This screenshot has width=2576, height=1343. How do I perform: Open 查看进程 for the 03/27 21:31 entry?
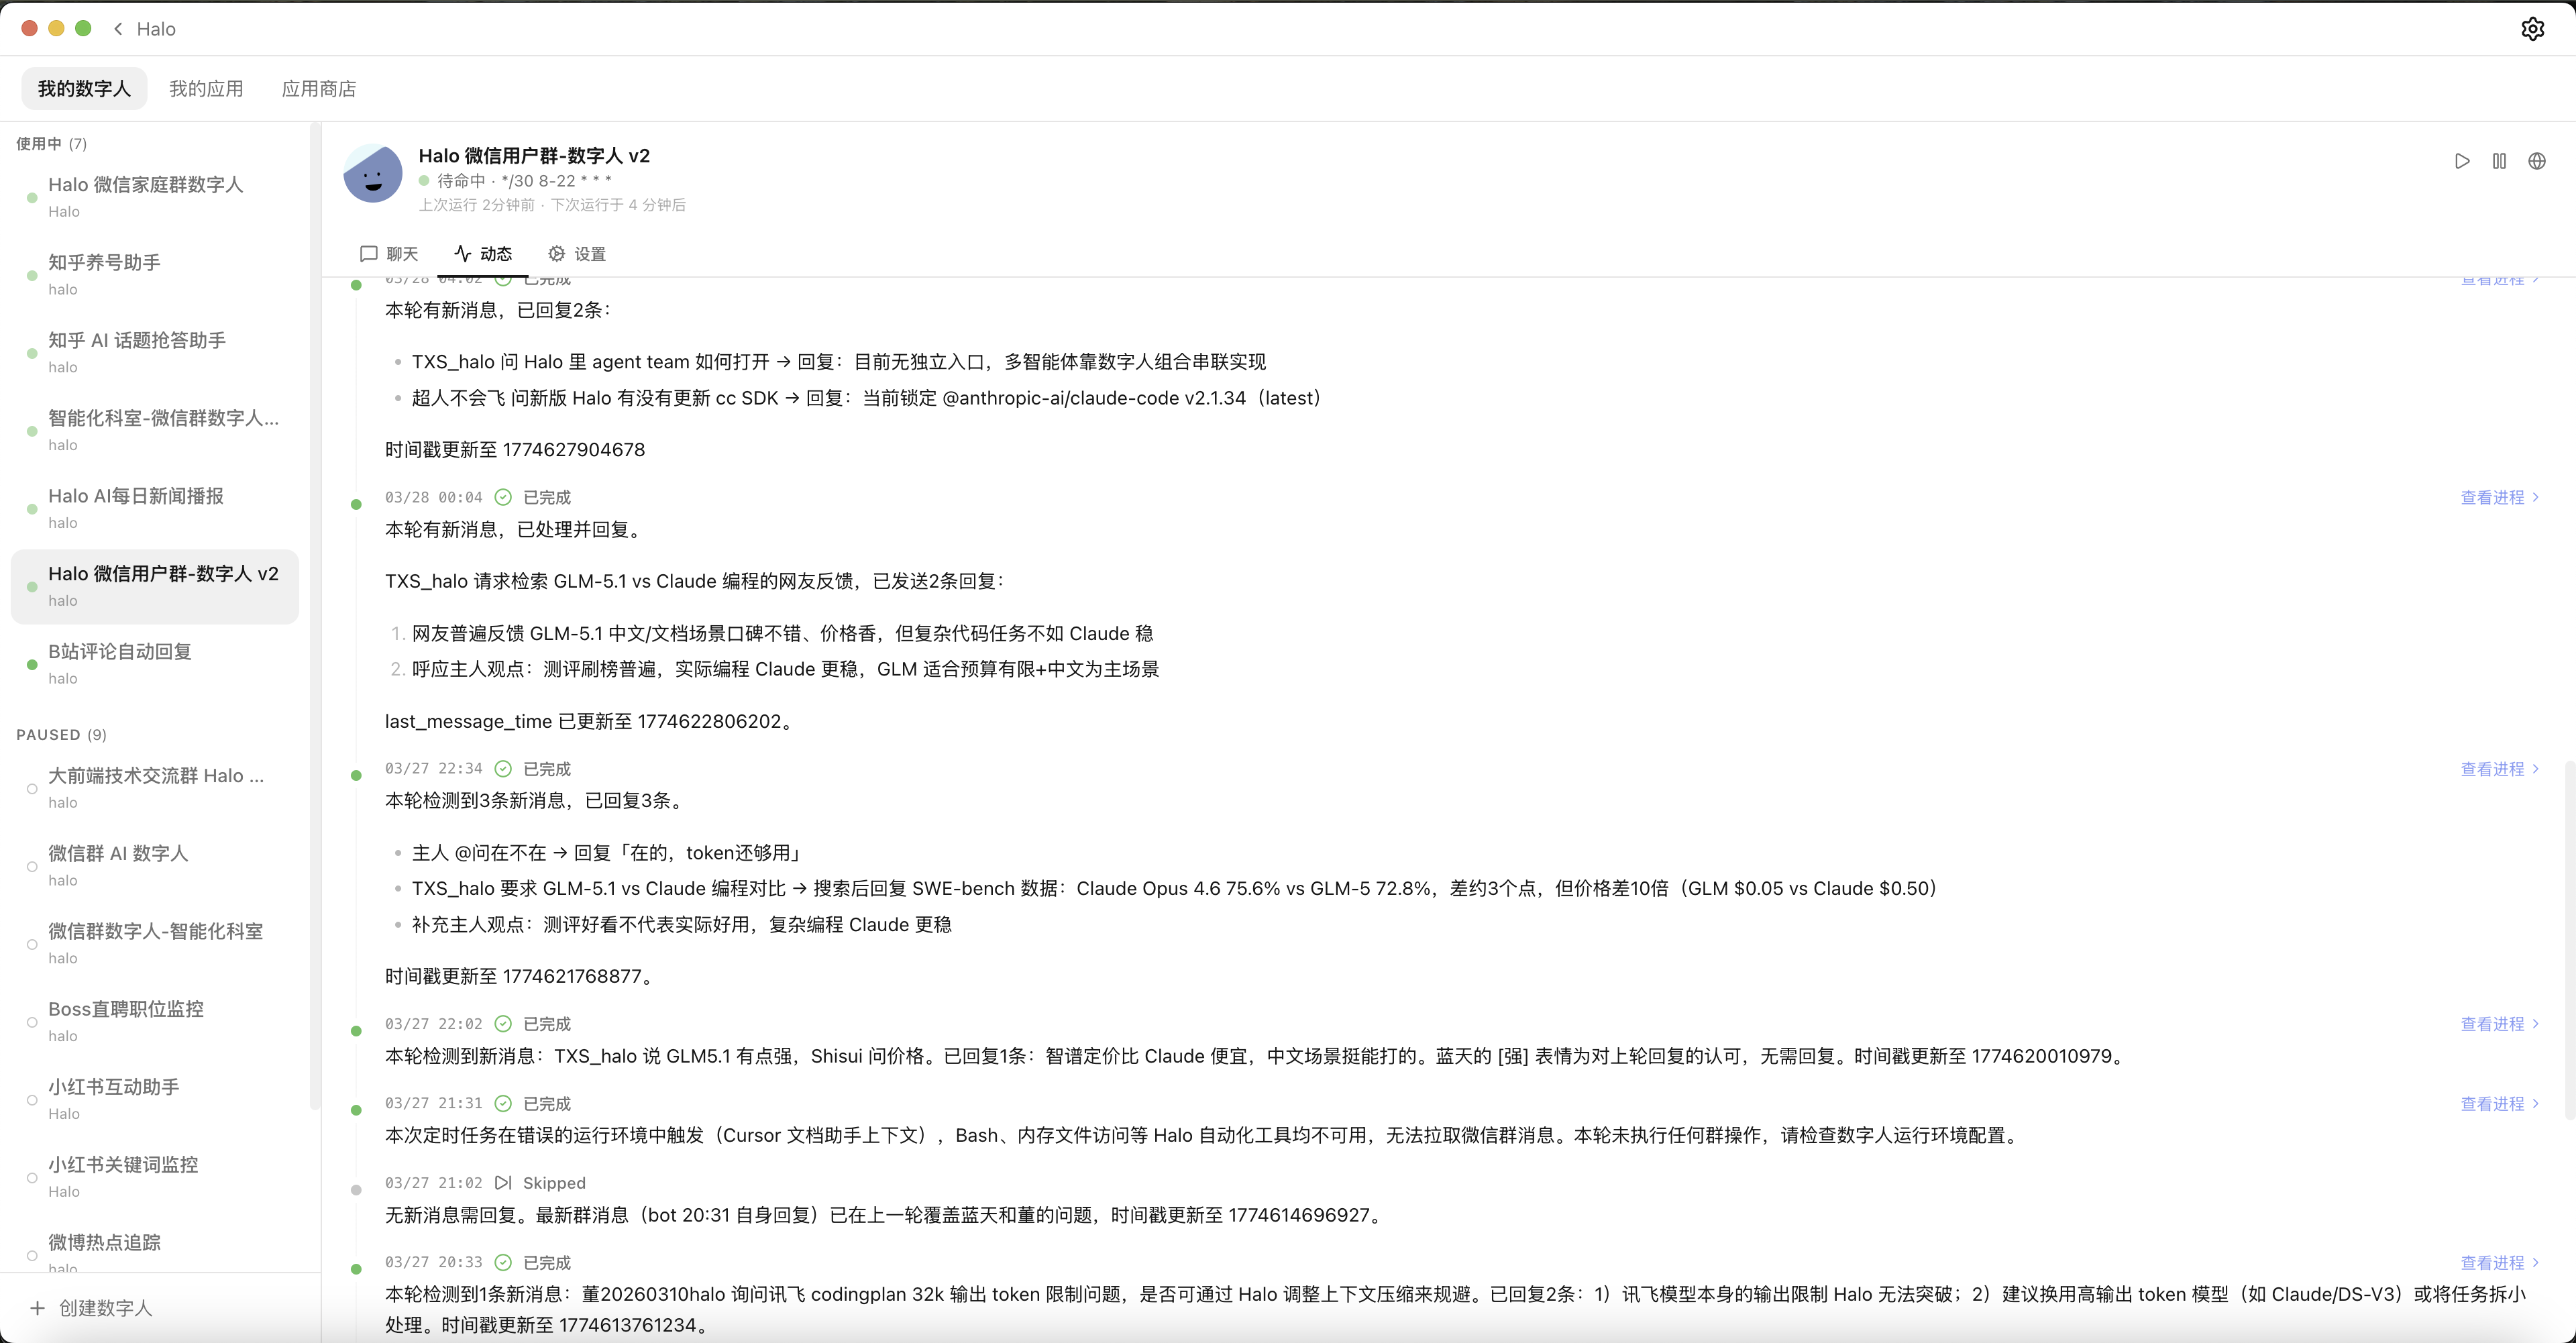click(x=2499, y=1104)
